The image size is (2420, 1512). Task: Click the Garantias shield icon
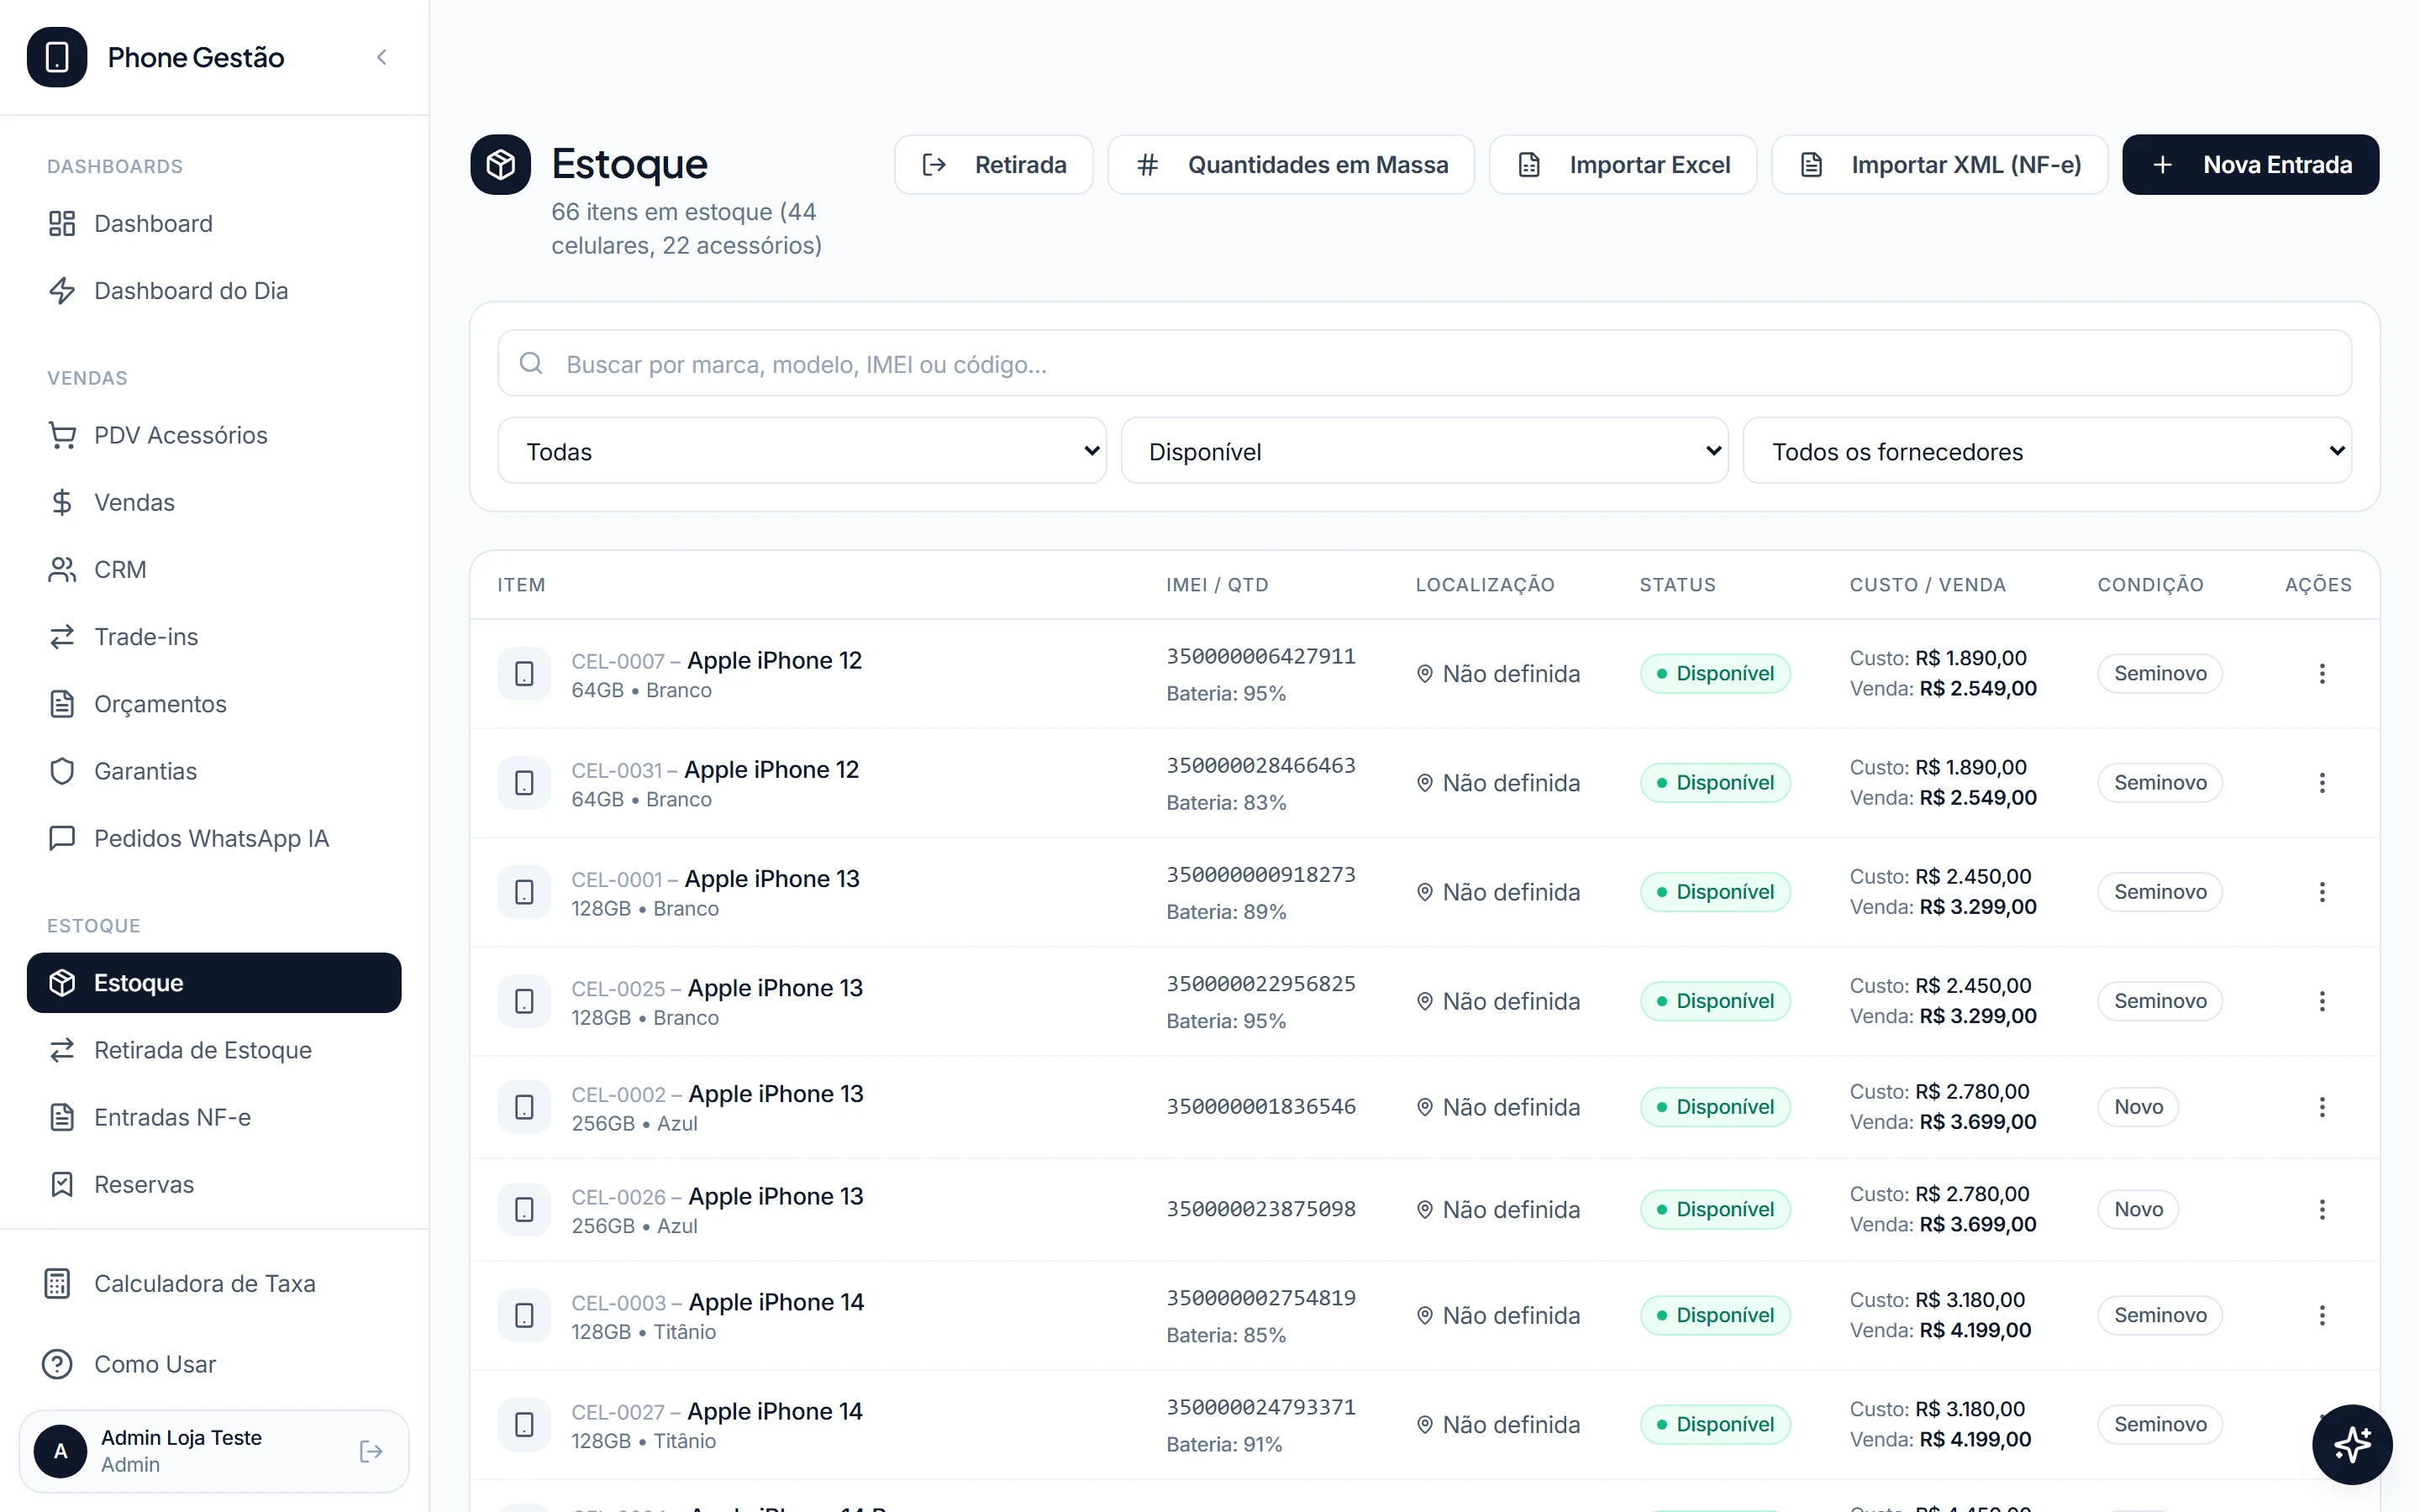point(62,771)
